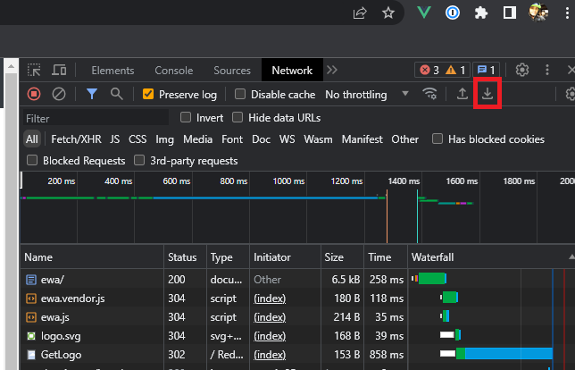The height and width of the screenshot is (370, 575).
Task: Check Hide data URLs option
Action: [237, 117]
